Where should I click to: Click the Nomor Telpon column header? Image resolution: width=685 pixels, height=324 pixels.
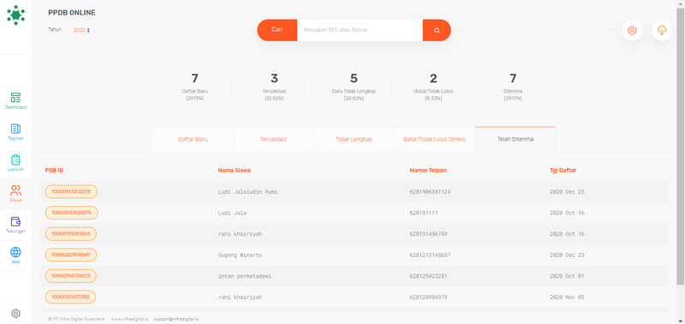(428, 171)
